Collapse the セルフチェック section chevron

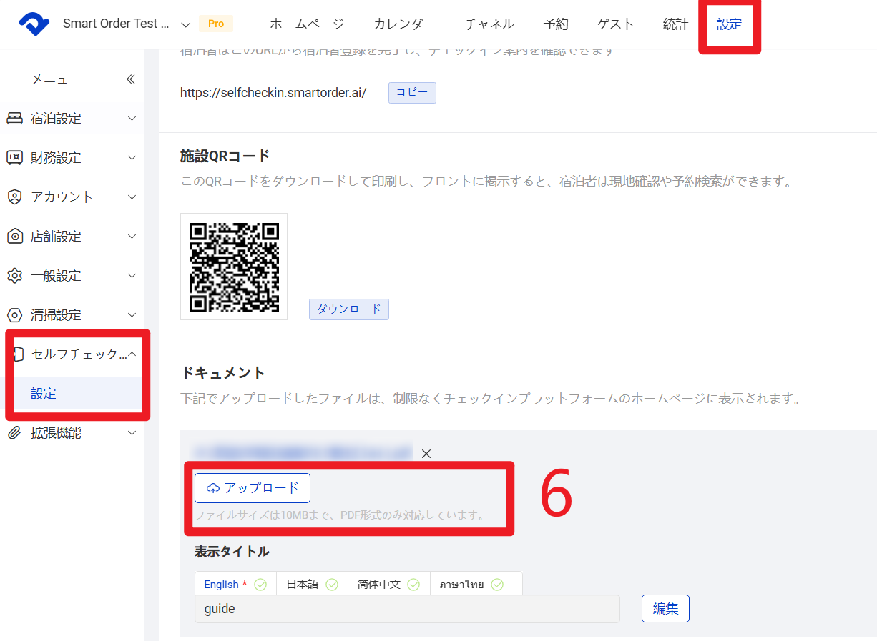click(x=132, y=354)
